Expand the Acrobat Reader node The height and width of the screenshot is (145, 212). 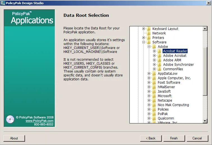click(x=154, y=51)
